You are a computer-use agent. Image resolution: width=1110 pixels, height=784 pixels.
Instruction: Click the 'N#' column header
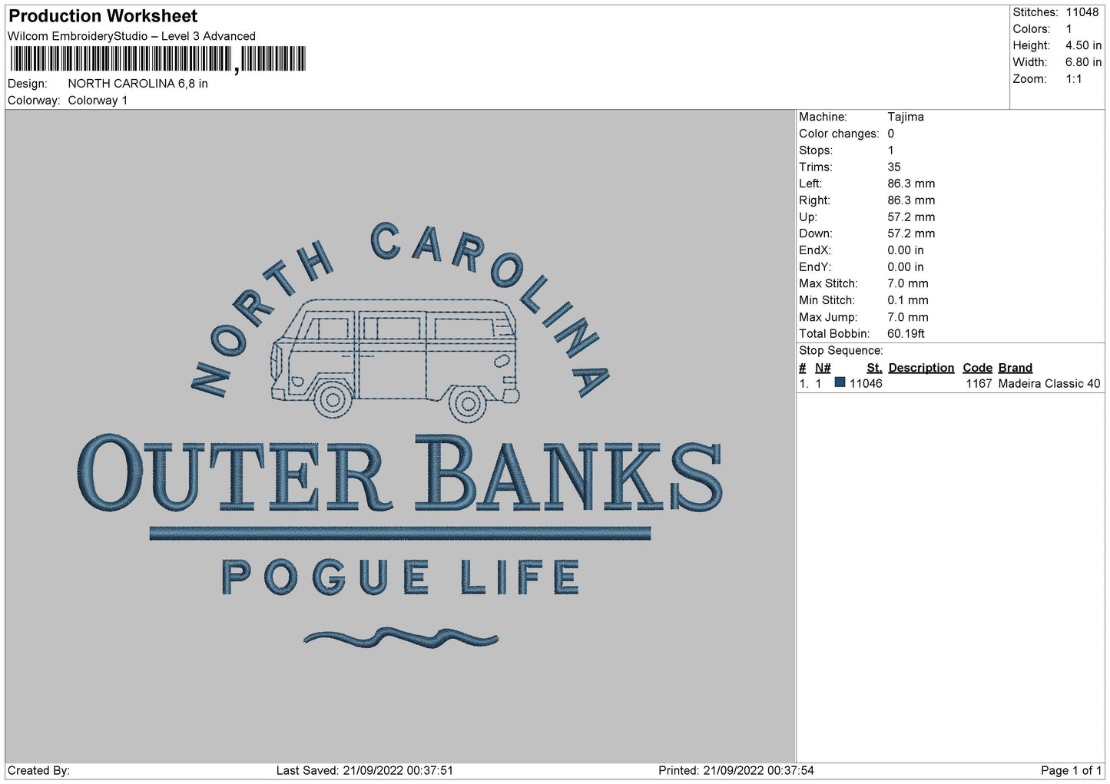click(823, 368)
